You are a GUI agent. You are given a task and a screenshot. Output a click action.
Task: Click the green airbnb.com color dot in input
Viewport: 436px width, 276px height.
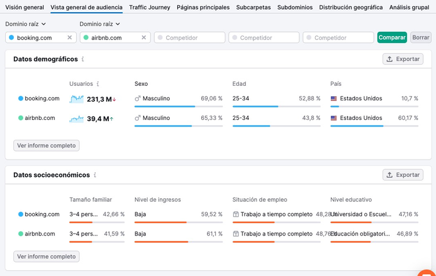[x=86, y=38]
